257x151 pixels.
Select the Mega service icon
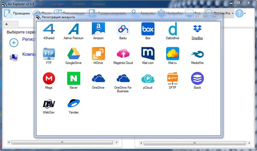49,78
